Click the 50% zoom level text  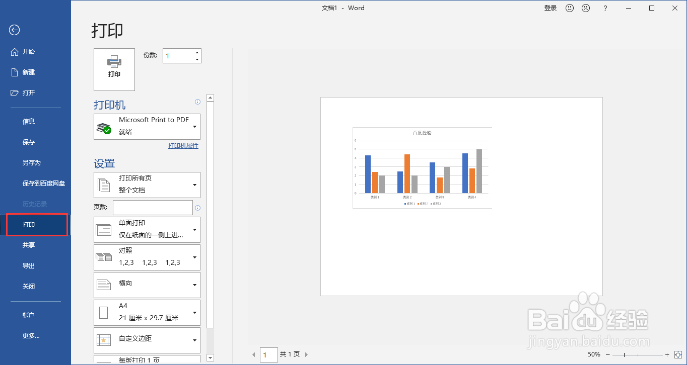pyautogui.click(x=594, y=354)
